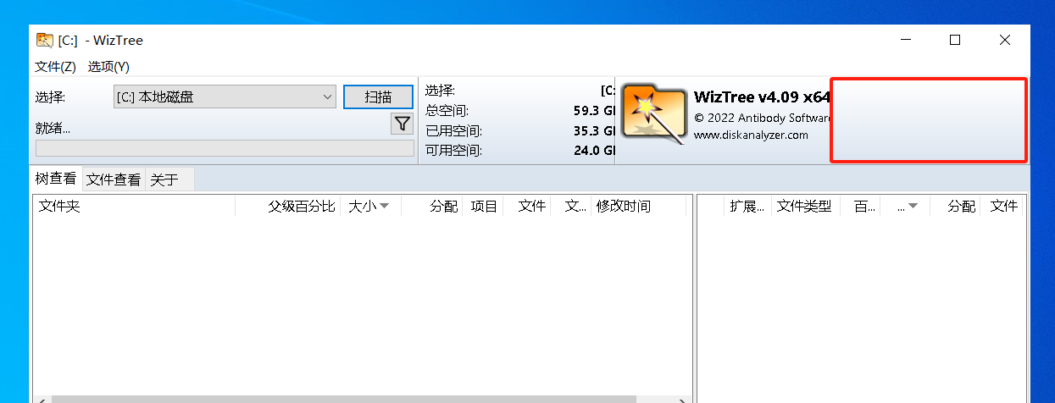Image resolution: width=1055 pixels, height=403 pixels.
Task: Click the 文件类型 column header
Action: [x=805, y=206]
